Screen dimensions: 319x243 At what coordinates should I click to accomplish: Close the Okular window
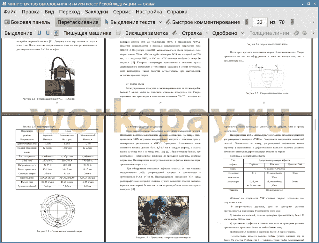[x=314, y=4]
